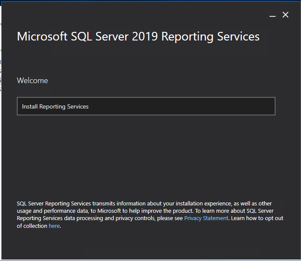
Task: Click the 'usage and performance data' text
Action: pos(51,211)
